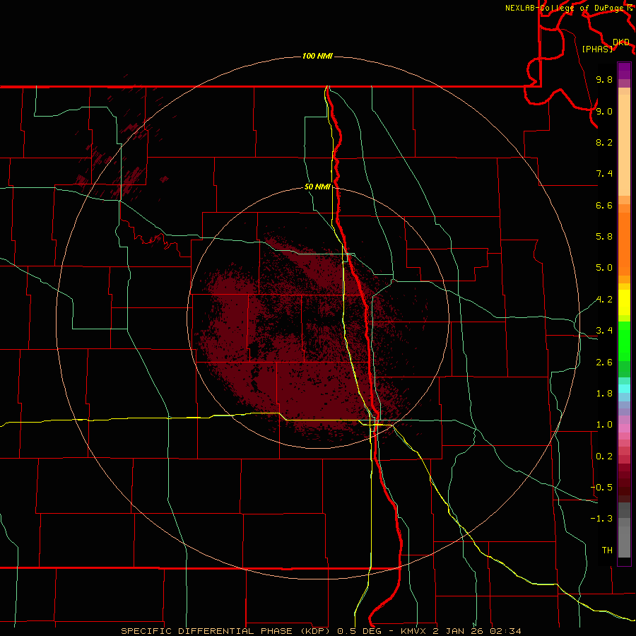
Task: Pick the bright green band on the color scale
Action: pos(624,341)
